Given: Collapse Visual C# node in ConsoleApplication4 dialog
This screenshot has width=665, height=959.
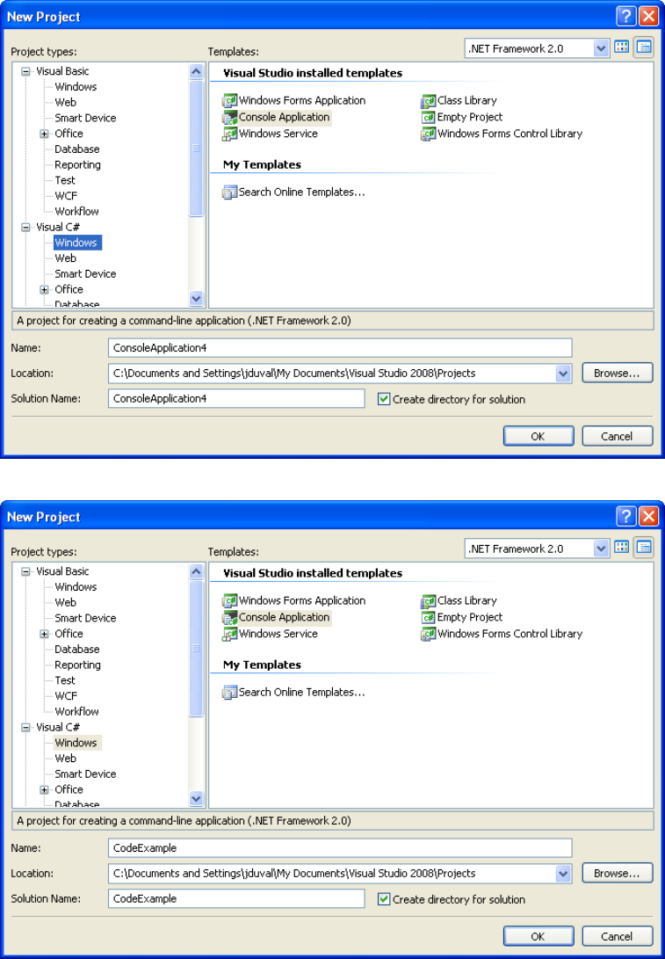Looking at the screenshot, I should pyautogui.click(x=25, y=228).
